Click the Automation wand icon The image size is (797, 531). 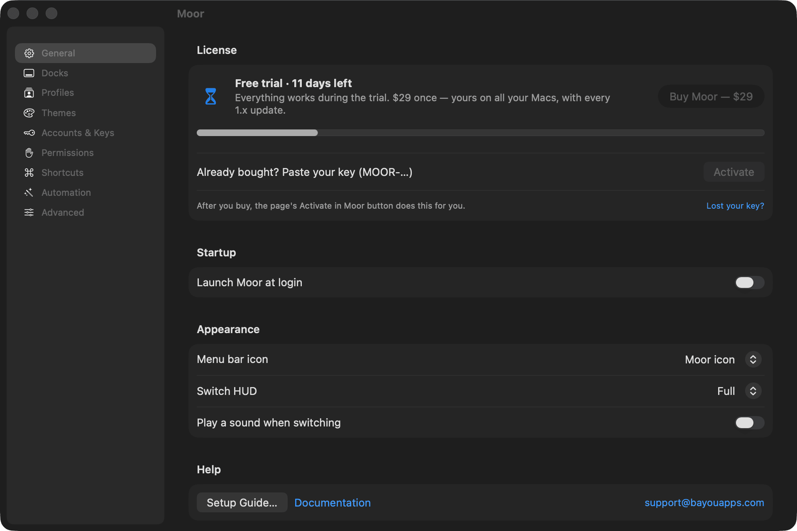point(29,192)
